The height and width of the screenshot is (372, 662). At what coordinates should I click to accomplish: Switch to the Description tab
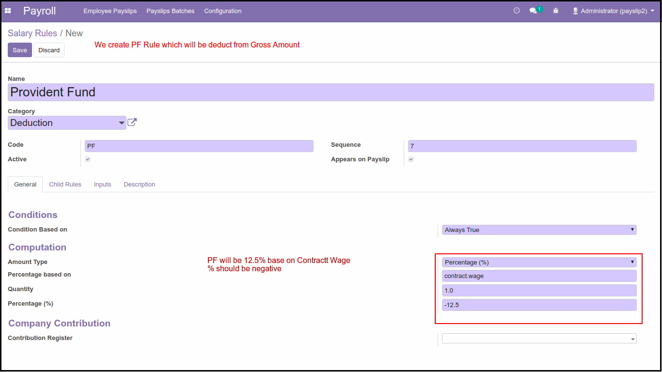point(140,185)
